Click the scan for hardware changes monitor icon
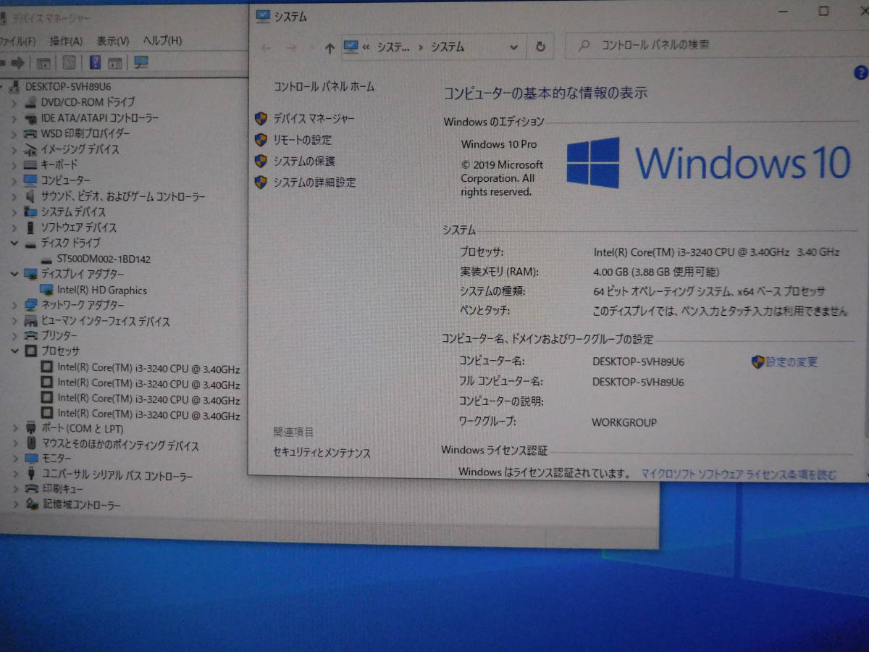Viewport: 869px width, 652px height. click(141, 63)
